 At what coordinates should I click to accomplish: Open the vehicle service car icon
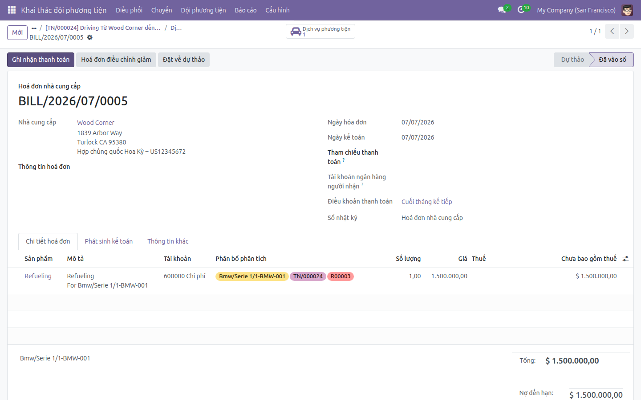(296, 32)
